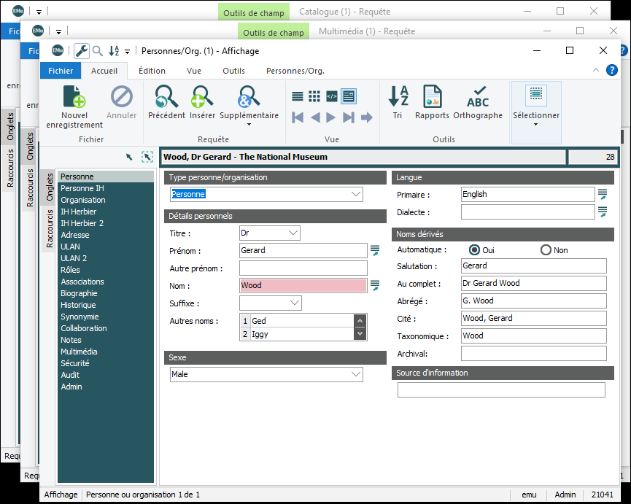Open the Rapports tool
This screenshot has width=631, height=504.
432,96
